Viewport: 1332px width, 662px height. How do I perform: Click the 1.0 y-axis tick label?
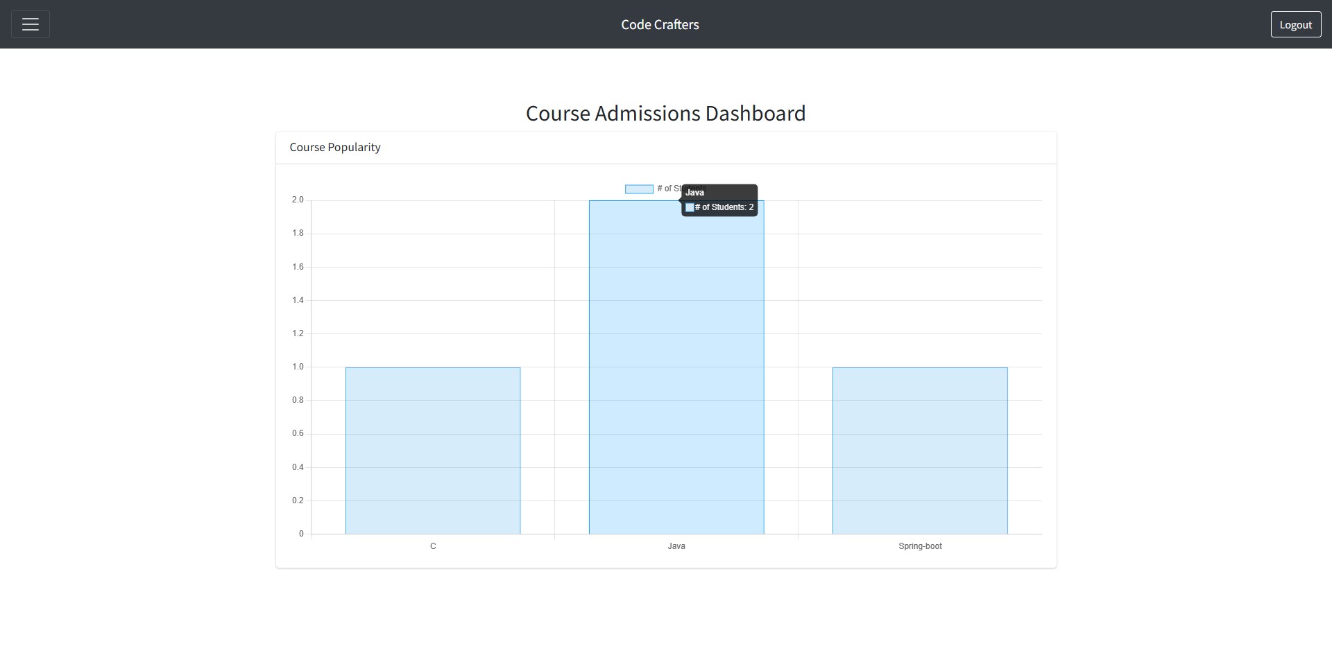point(298,367)
